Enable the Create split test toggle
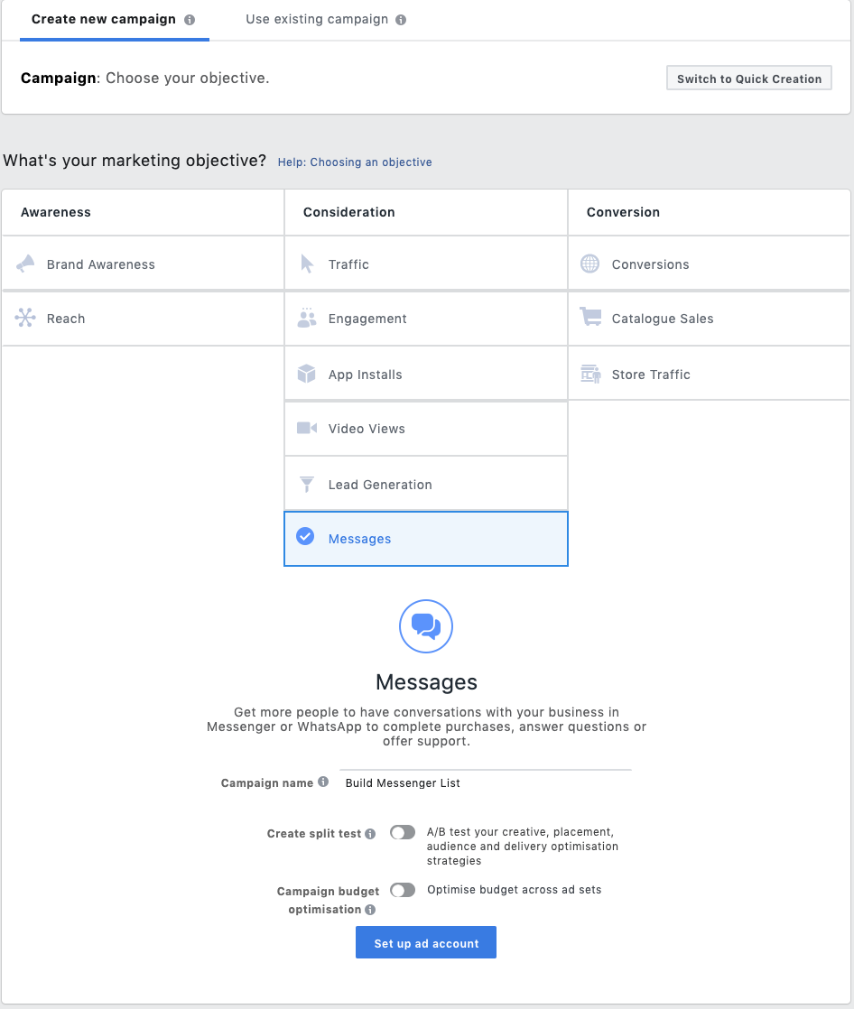Screen dimensions: 854x1009 (x=403, y=833)
